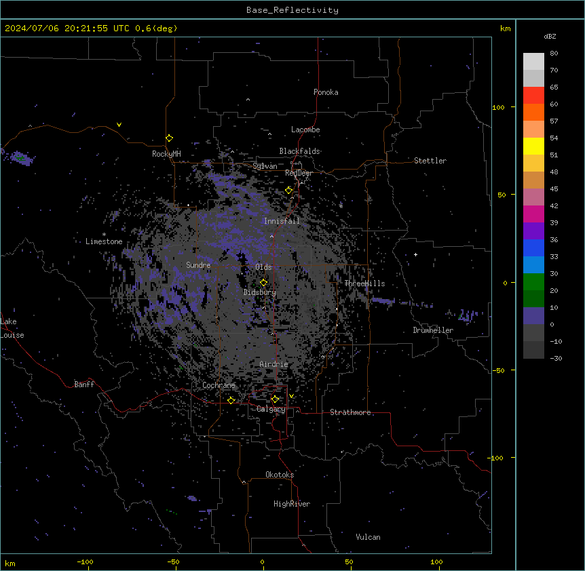Click the 45 value on the dBZ legend
585x571 pixels.
(x=554, y=189)
